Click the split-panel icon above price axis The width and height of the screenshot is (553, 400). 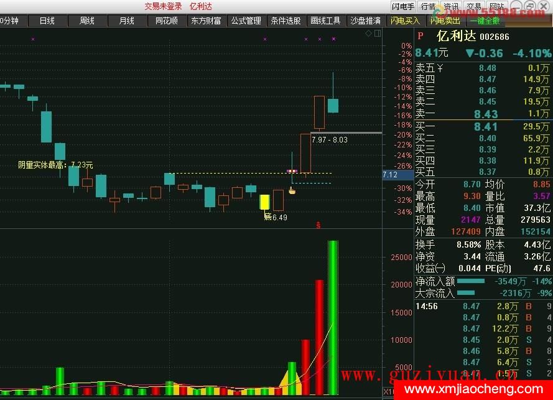pyautogui.click(x=377, y=33)
